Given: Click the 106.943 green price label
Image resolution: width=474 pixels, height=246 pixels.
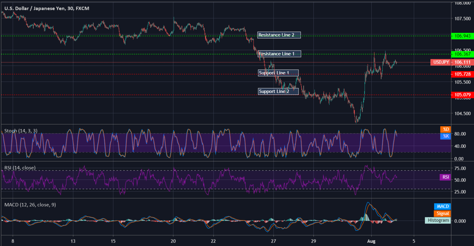Looking at the screenshot, I should (x=462, y=36).
